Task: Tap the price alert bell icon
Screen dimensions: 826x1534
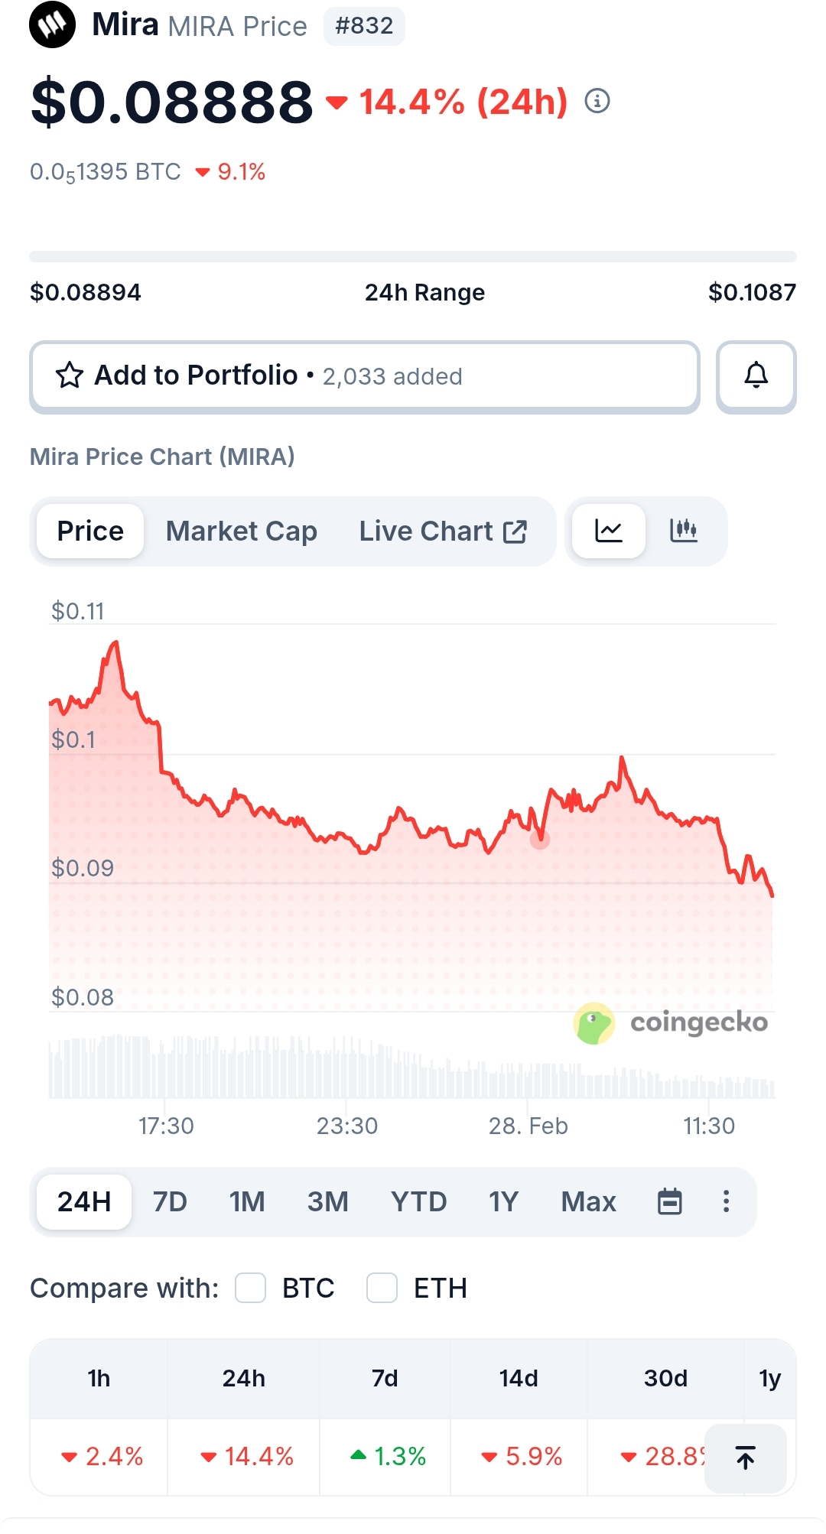Action: (x=756, y=375)
